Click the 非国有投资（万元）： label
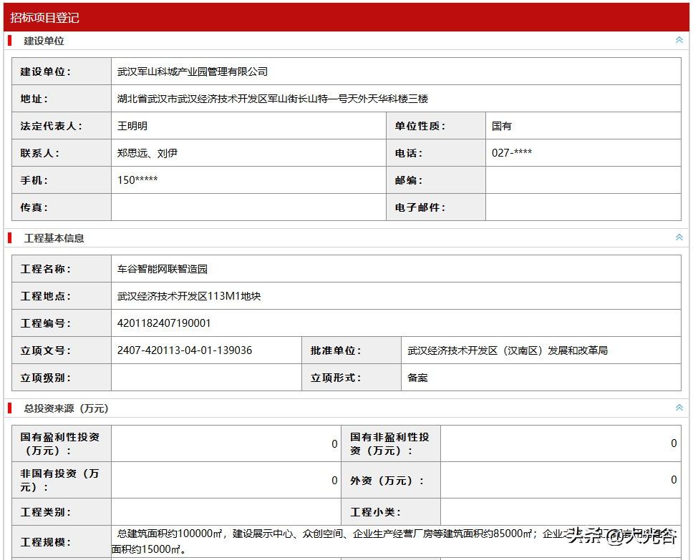Screen dimensions: 693x560 (x=59, y=481)
